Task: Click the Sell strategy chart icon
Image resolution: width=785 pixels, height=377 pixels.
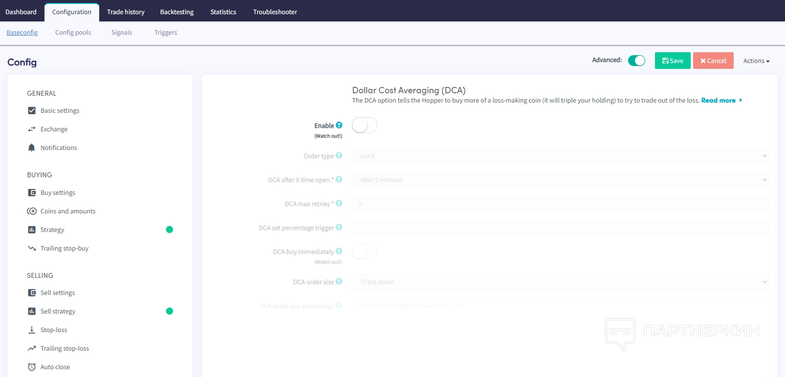Action: click(x=32, y=312)
